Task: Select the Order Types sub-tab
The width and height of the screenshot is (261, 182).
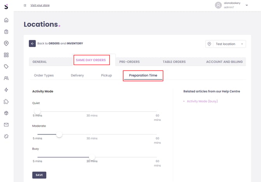Action: (44, 75)
